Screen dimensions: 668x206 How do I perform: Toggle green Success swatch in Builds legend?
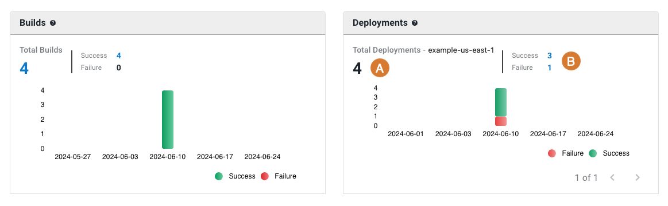tap(219, 176)
